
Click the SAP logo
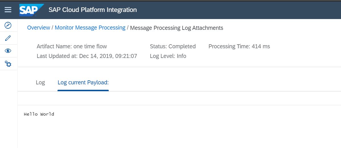31,10
